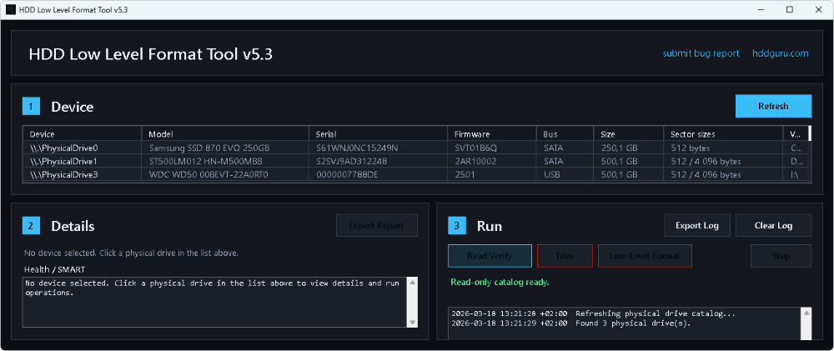Click Health / SMART box scroll down arrow

(x=412, y=323)
